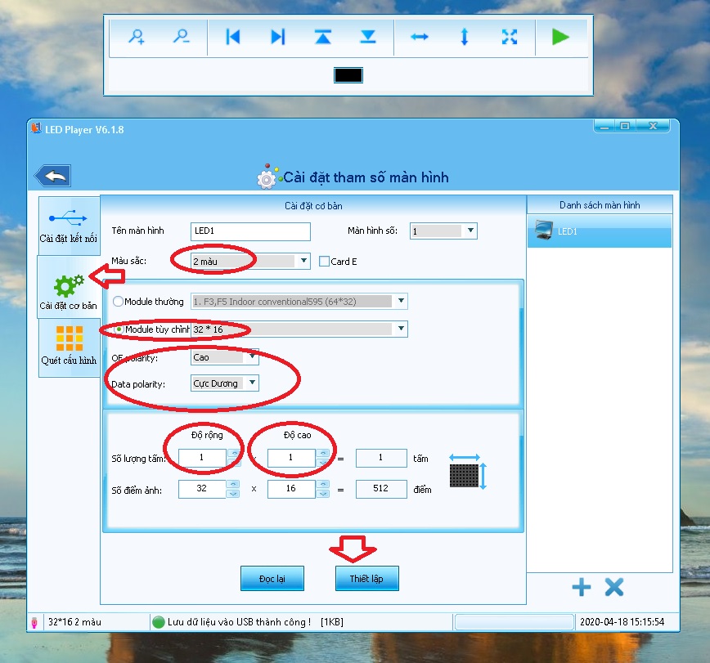Click the Tên màn hình text field
Viewport: 710px width, 663px height.
(x=250, y=231)
